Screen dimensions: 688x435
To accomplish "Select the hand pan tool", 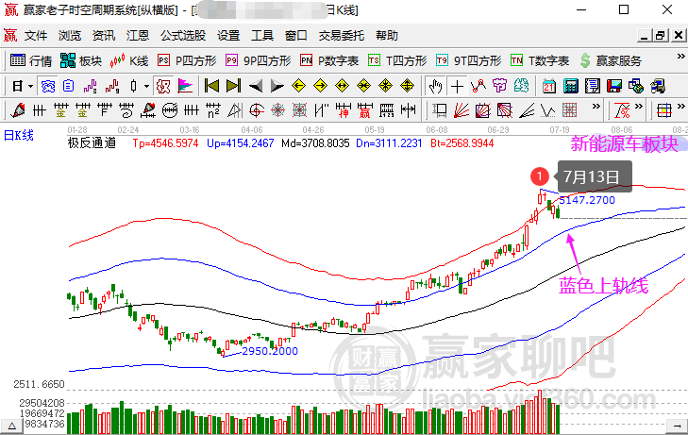I will (436, 86).
